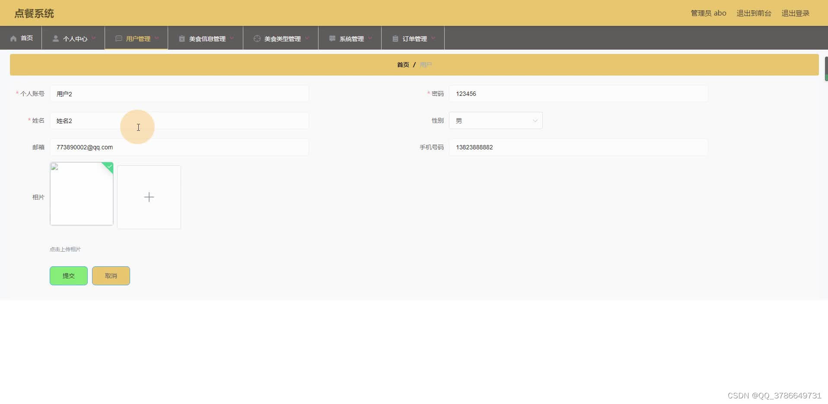Click the 点餐系统 title
Viewport: 828px width, 404px height.
[34, 13]
